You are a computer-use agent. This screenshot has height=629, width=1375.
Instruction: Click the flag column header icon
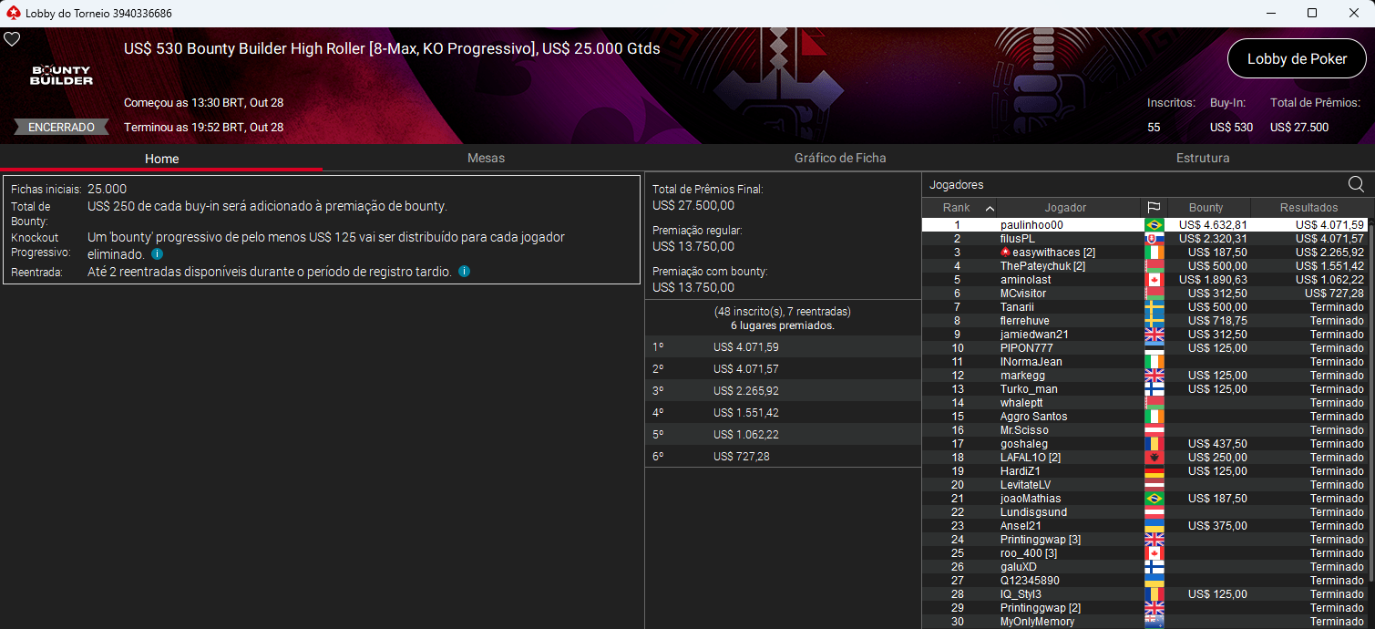(1154, 207)
